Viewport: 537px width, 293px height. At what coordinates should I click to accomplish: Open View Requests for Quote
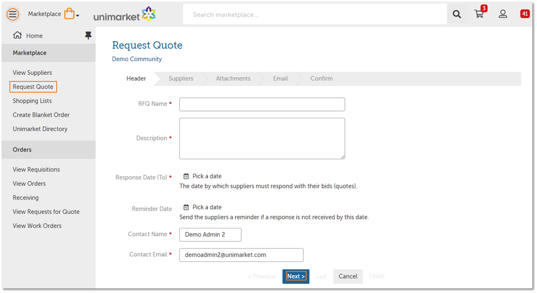pyautogui.click(x=46, y=212)
